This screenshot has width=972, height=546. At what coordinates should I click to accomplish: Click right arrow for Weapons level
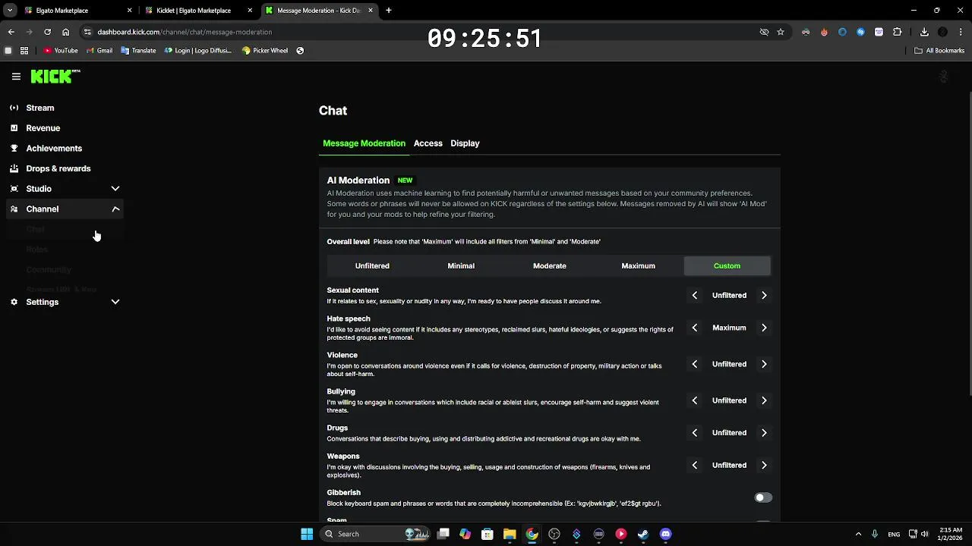point(764,465)
